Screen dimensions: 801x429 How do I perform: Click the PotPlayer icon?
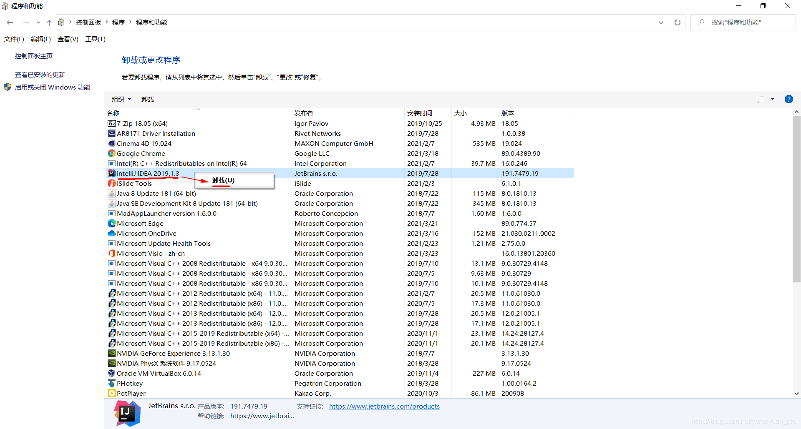point(111,393)
